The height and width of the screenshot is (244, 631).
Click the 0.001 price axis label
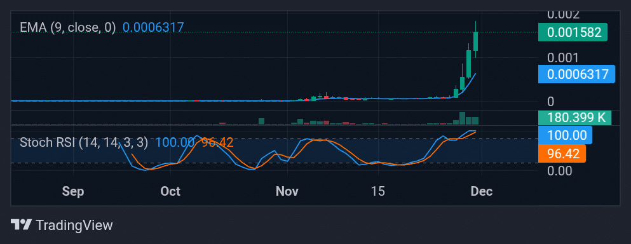pos(562,58)
